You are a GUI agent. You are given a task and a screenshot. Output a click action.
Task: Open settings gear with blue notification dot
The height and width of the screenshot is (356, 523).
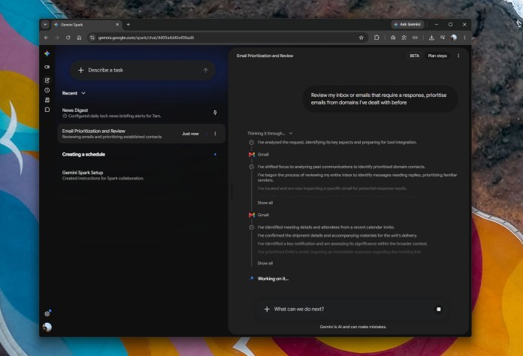tap(47, 314)
